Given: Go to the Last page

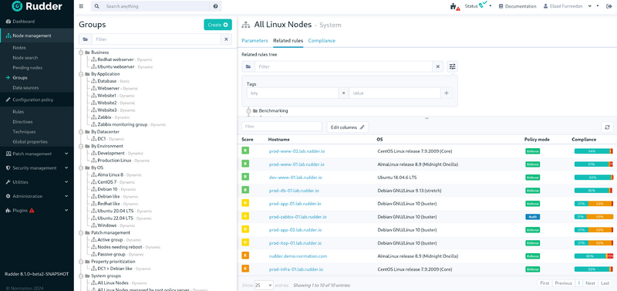Looking at the screenshot, I should [x=605, y=283].
